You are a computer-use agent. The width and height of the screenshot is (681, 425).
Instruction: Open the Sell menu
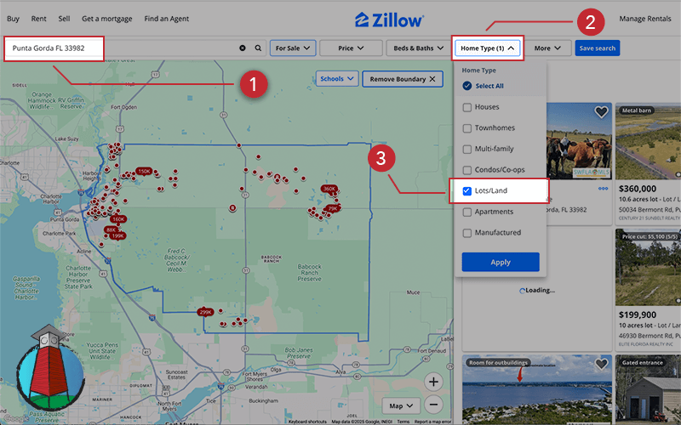[64, 19]
